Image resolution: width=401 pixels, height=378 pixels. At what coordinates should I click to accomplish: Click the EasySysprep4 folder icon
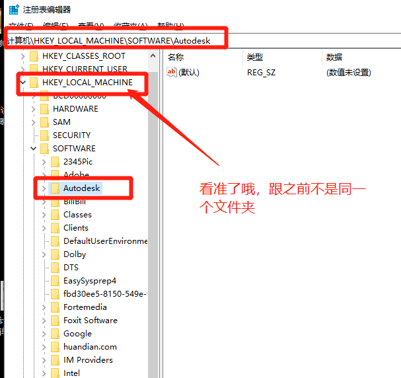click(x=55, y=281)
